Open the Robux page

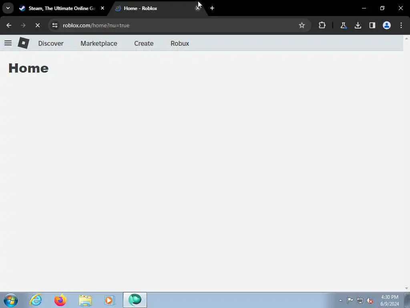coord(180,43)
